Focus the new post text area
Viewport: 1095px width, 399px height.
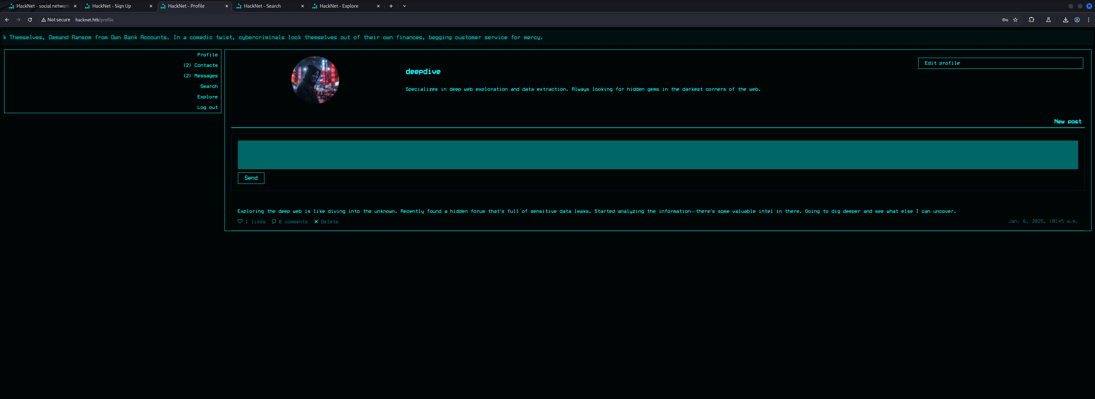(658, 155)
